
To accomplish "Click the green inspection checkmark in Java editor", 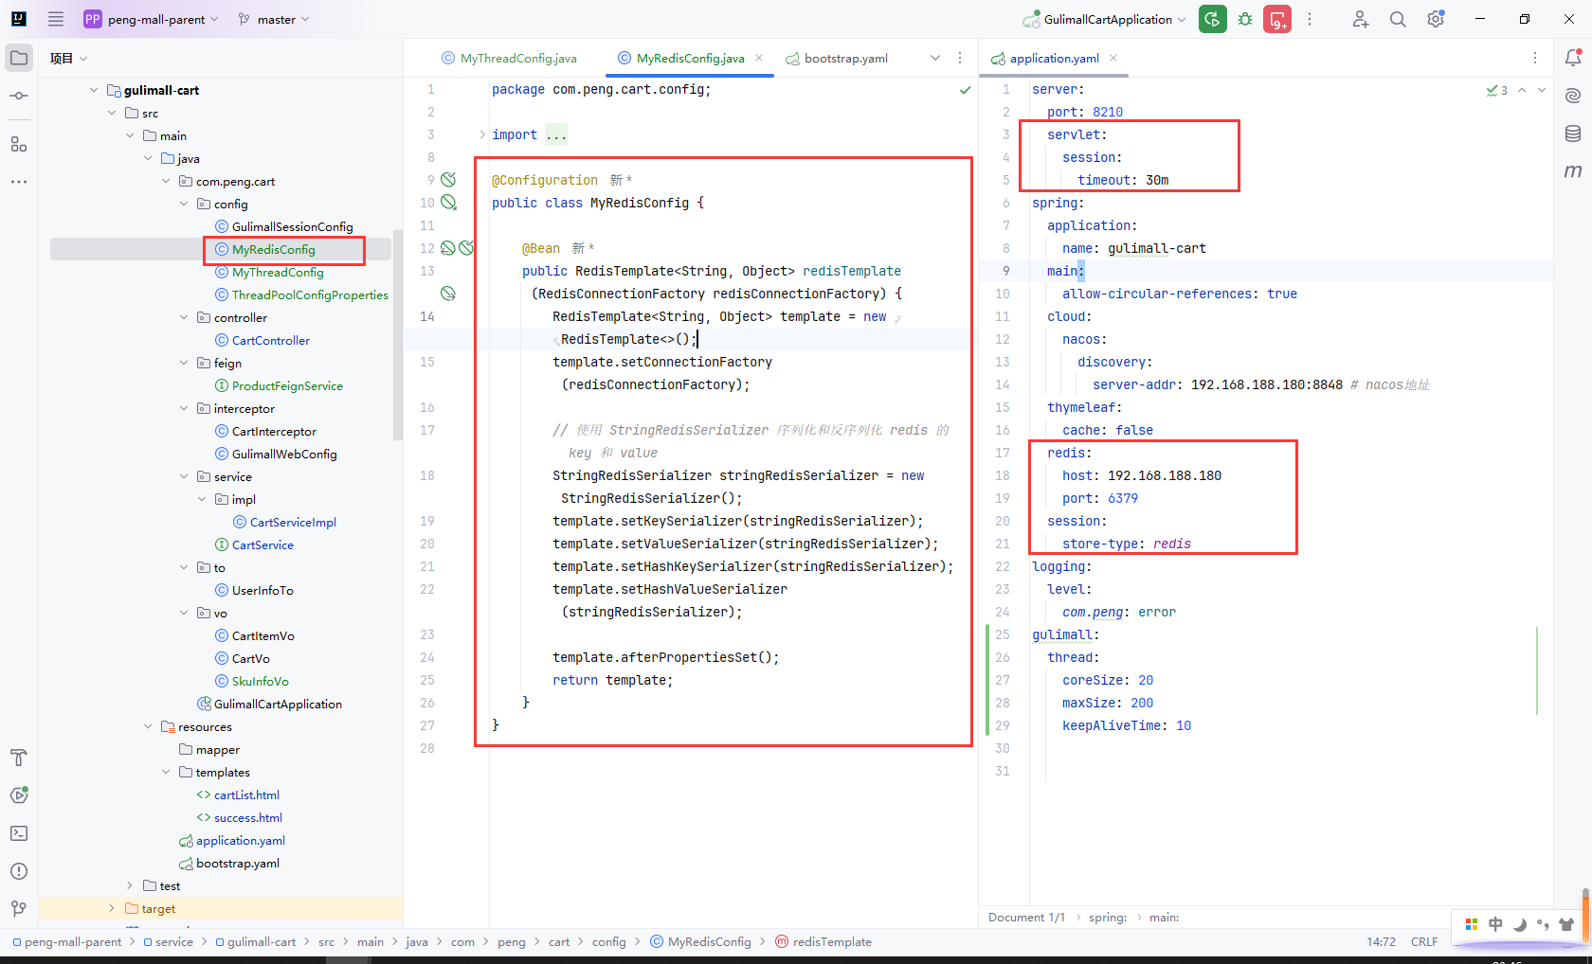I will coord(965,90).
